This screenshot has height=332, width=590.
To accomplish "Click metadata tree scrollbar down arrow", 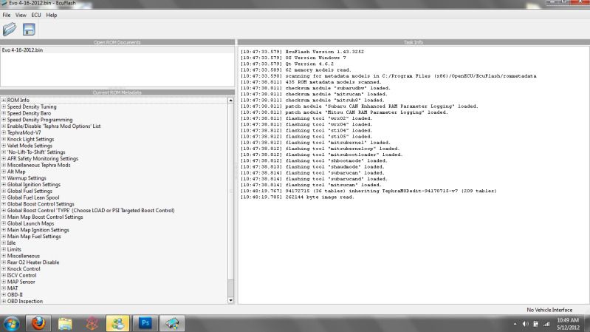I will (230, 300).
